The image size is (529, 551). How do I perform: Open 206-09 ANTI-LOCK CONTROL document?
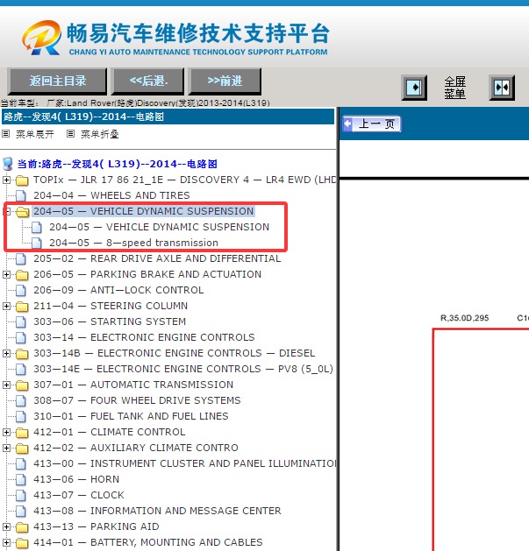pyautogui.click(x=118, y=290)
